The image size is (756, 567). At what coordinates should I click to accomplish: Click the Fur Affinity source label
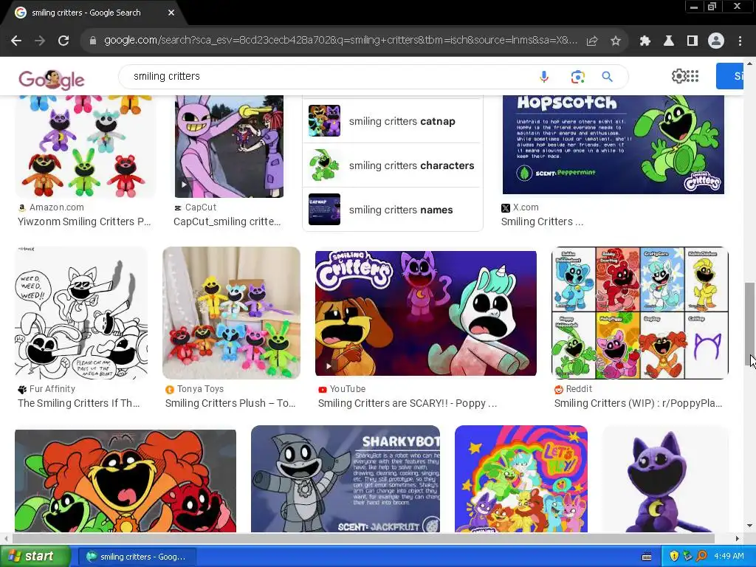click(52, 389)
